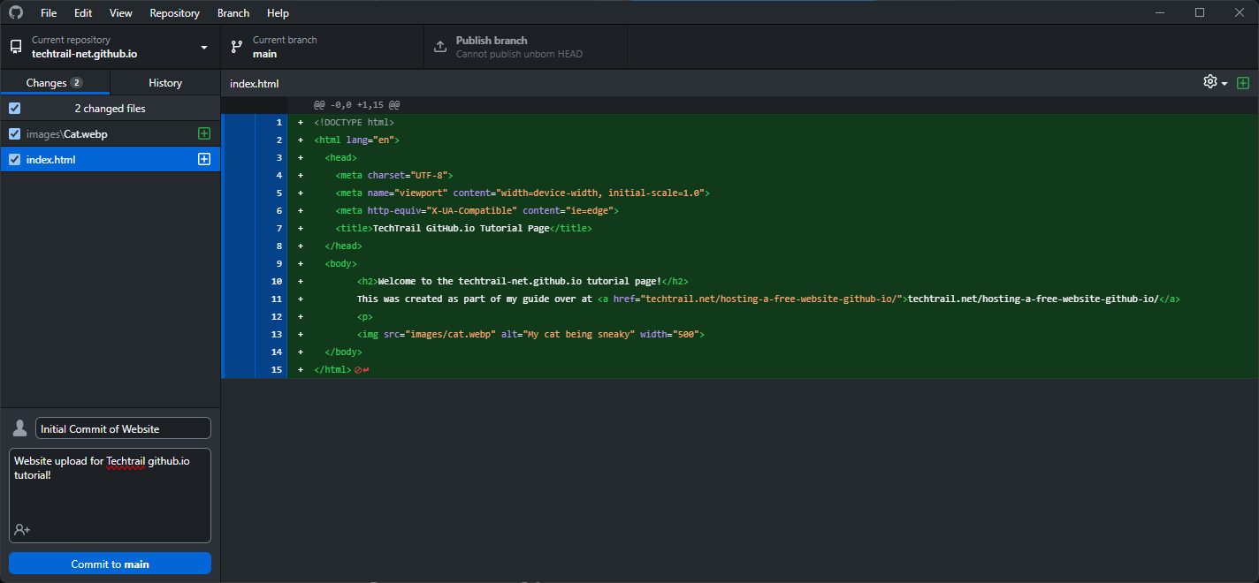1259x583 pixels.
Task: Toggle selection of diff line 7 gutter
Action: click(x=255, y=228)
